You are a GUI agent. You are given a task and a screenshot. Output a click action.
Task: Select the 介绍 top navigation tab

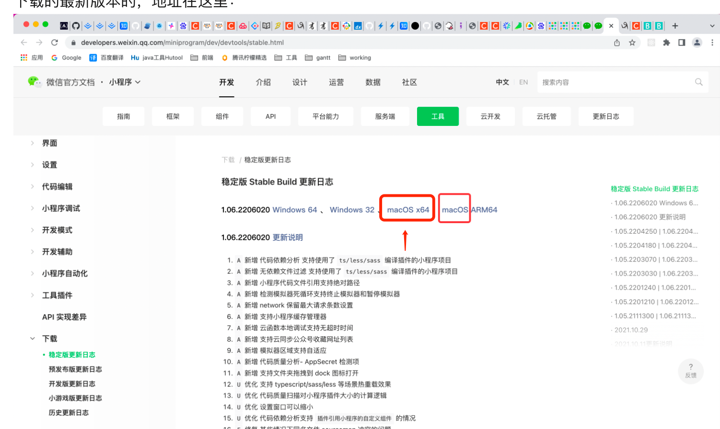pyautogui.click(x=263, y=82)
